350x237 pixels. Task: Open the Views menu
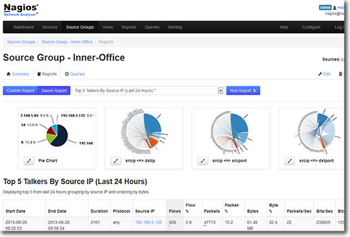[108, 27]
